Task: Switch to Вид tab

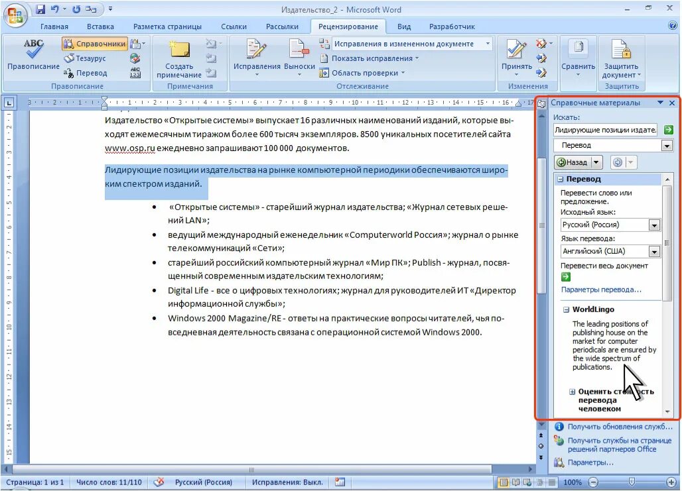Action: 403,27
